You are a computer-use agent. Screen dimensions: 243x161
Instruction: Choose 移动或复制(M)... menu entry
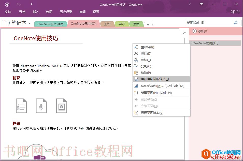(x=162, y=86)
